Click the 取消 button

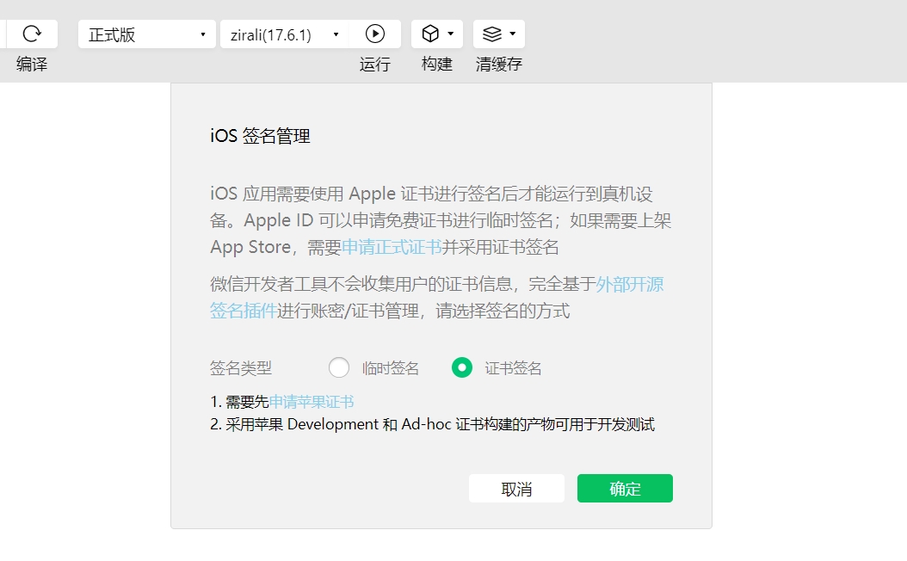tap(516, 489)
